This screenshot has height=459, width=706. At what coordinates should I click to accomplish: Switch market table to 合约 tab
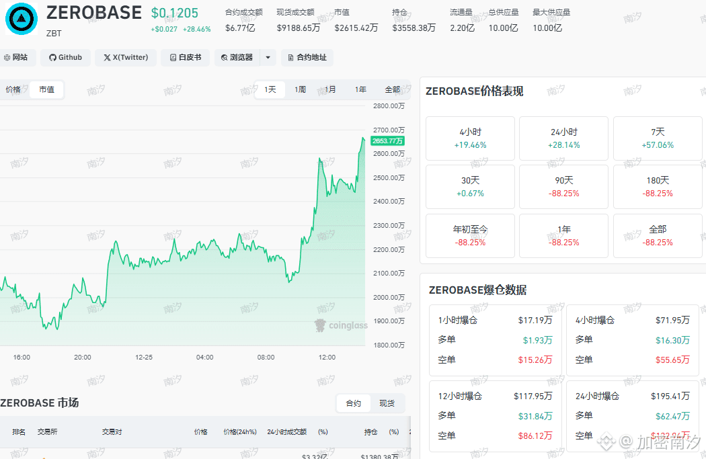354,403
